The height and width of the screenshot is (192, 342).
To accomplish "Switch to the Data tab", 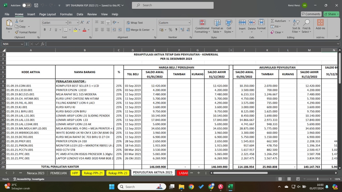I will [x=80, y=14].
